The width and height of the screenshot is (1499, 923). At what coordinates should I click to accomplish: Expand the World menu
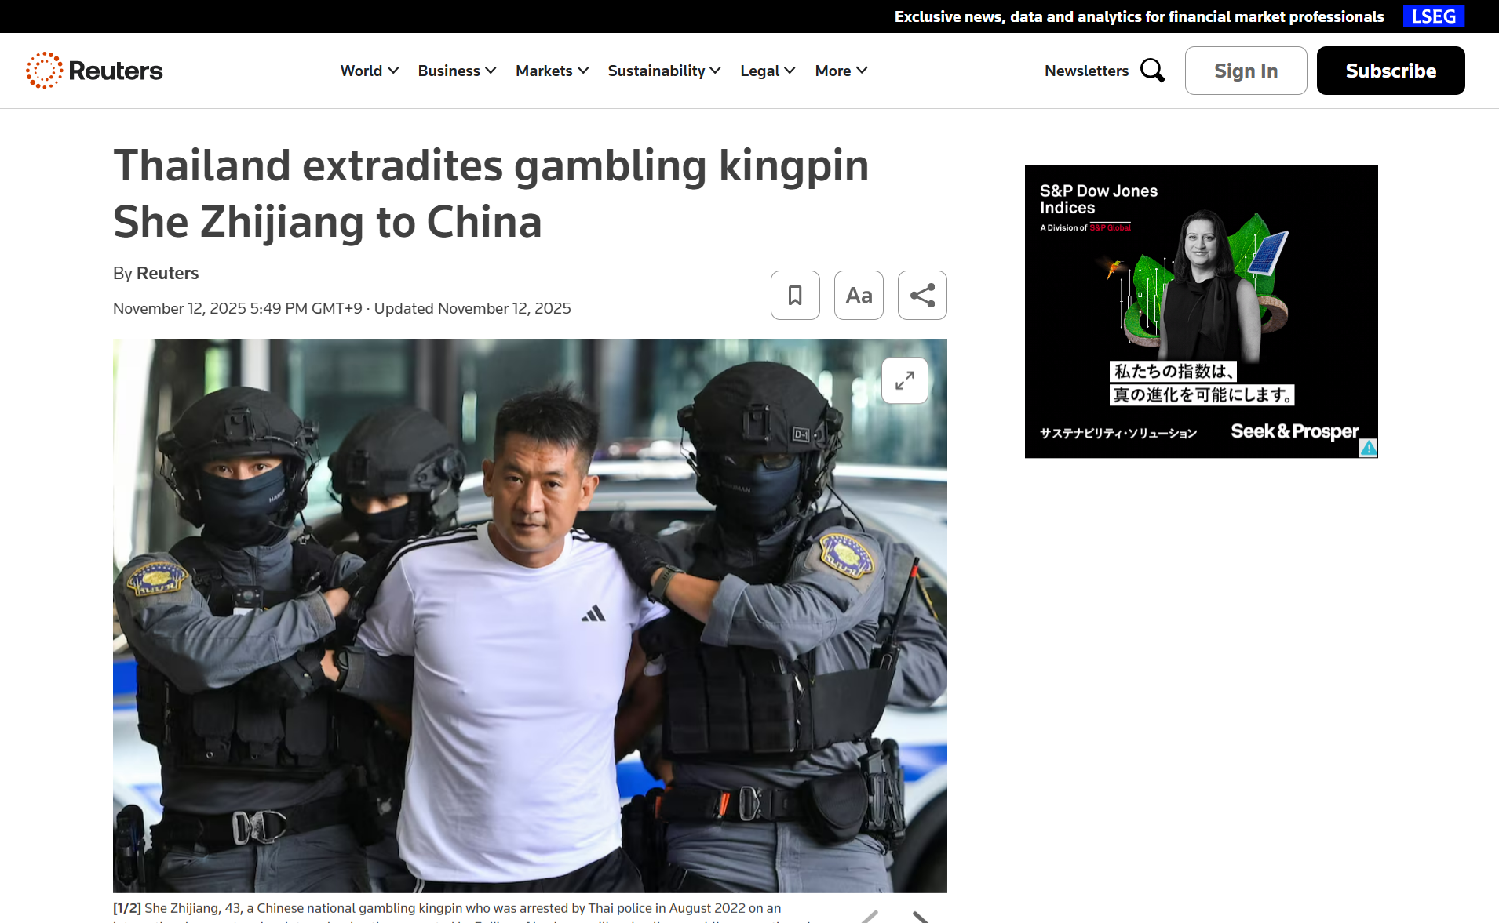pyautogui.click(x=370, y=71)
